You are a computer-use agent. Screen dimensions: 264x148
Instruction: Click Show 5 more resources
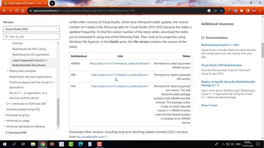209,105
